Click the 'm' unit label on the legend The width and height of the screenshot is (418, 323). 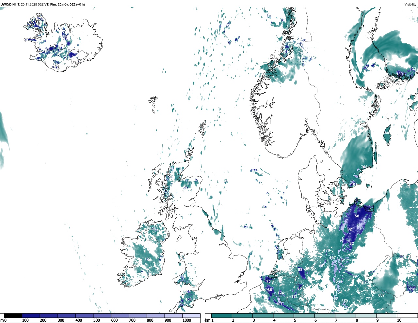tap(2, 320)
